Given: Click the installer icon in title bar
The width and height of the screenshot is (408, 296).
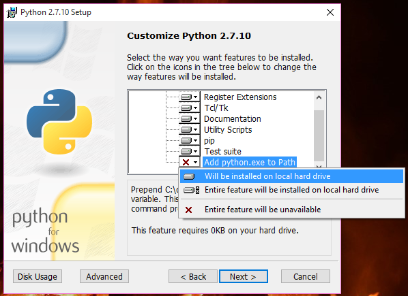Looking at the screenshot, I should click(x=12, y=12).
